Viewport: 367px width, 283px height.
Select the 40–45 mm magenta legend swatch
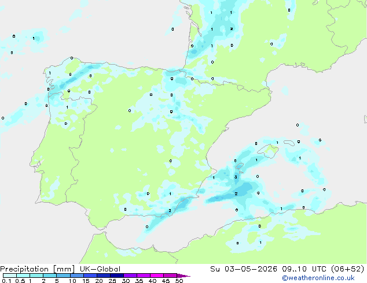tap(157, 275)
